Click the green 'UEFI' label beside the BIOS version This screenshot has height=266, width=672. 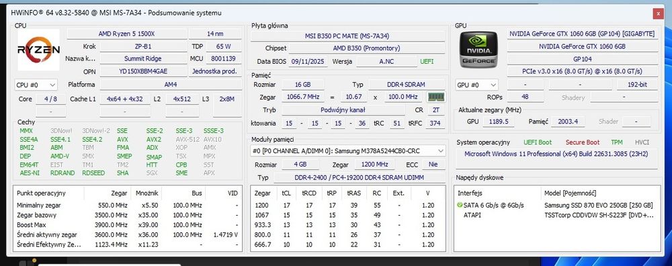click(x=427, y=61)
